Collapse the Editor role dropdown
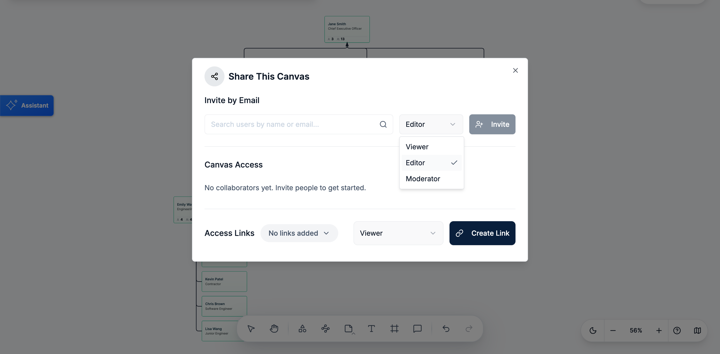The height and width of the screenshot is (354, 720). click(x=431, y=124)
